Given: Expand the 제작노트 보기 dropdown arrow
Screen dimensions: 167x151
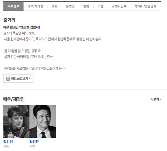Looking at the screenshot, I should click(30, 79).
